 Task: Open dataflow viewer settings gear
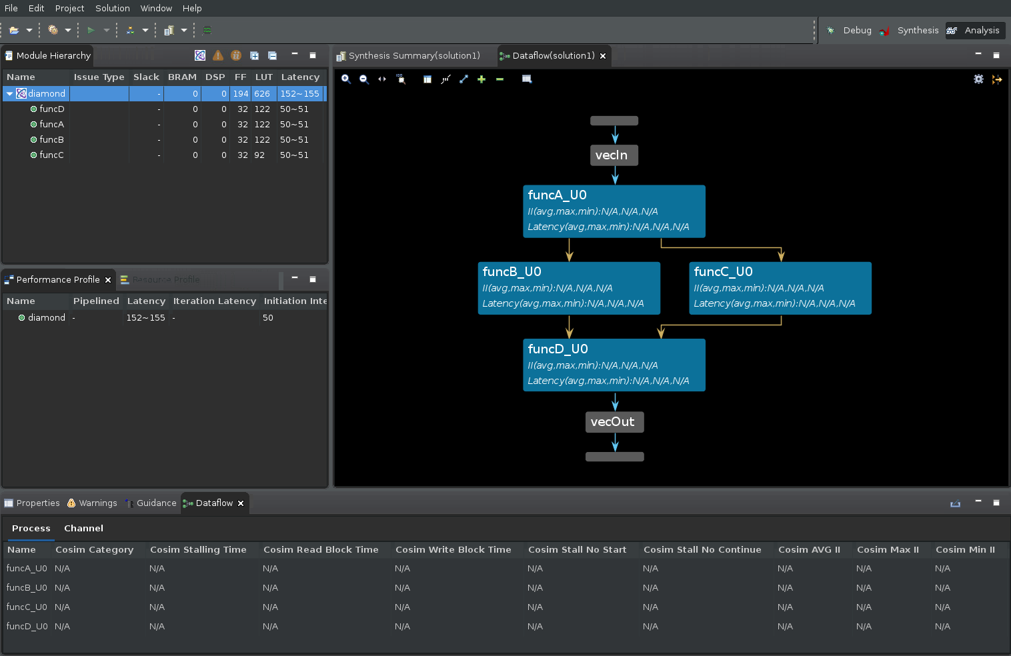pos(978,79)
